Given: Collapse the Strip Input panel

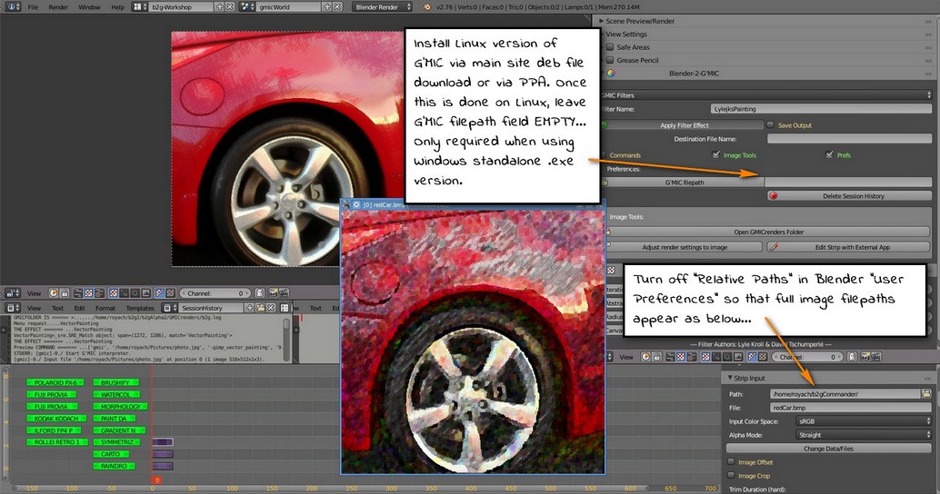Looking at the screenshot, I should (730, 378).
